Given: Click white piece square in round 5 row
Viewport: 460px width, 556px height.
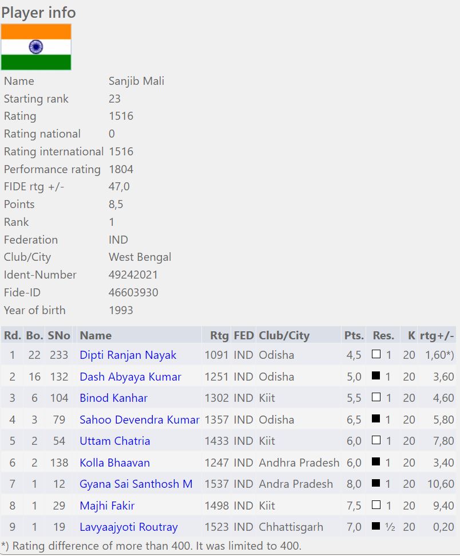Looking at the screenshot, I should (x=376, y=441).
